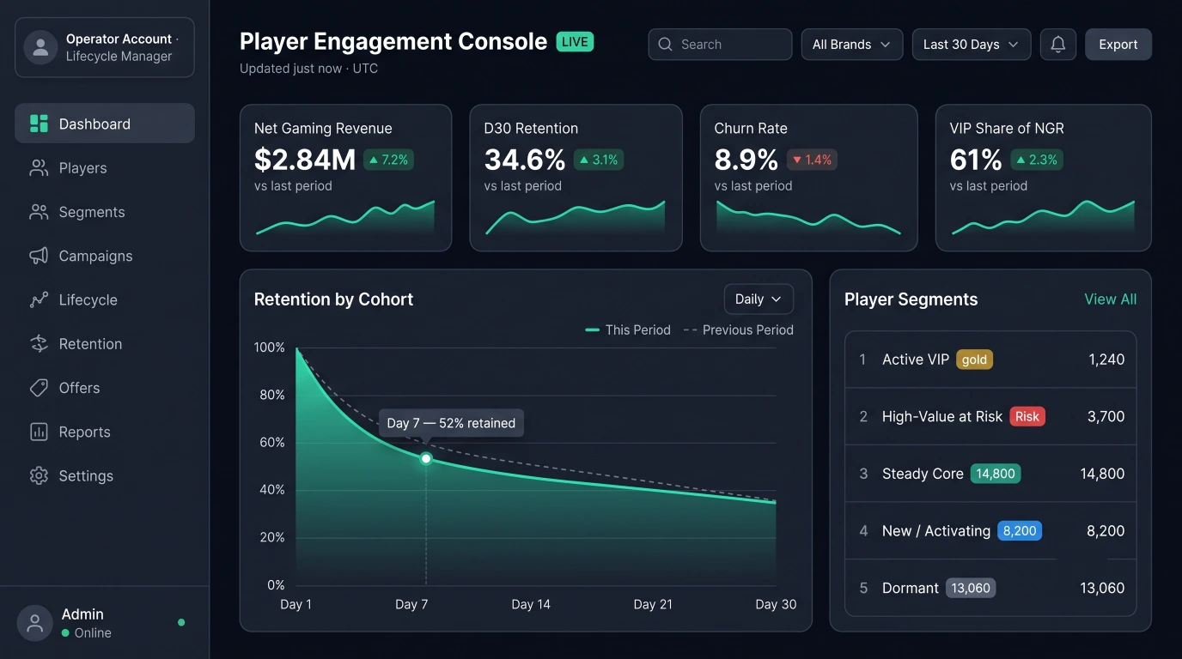This screenshot has height=659, width=1182.
Task: Focus the Search input field
Action: [x=720, y=45]
